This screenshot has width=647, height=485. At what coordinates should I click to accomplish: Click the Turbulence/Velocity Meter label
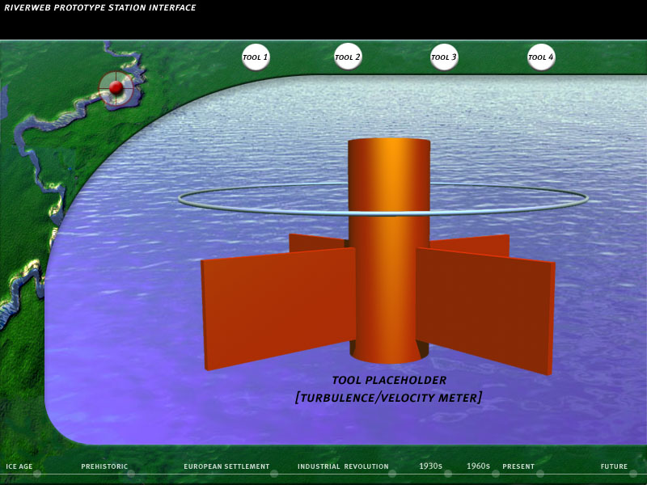point(388,398)
